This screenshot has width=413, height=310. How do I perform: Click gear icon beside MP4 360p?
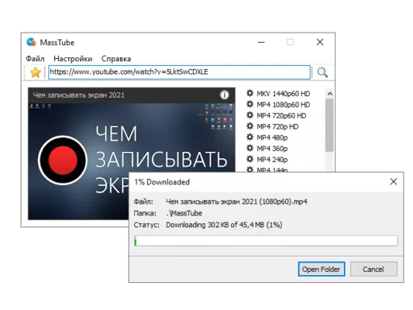click(250, 148)
